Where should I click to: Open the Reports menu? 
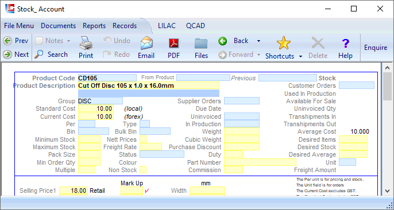tap(94, 26)
